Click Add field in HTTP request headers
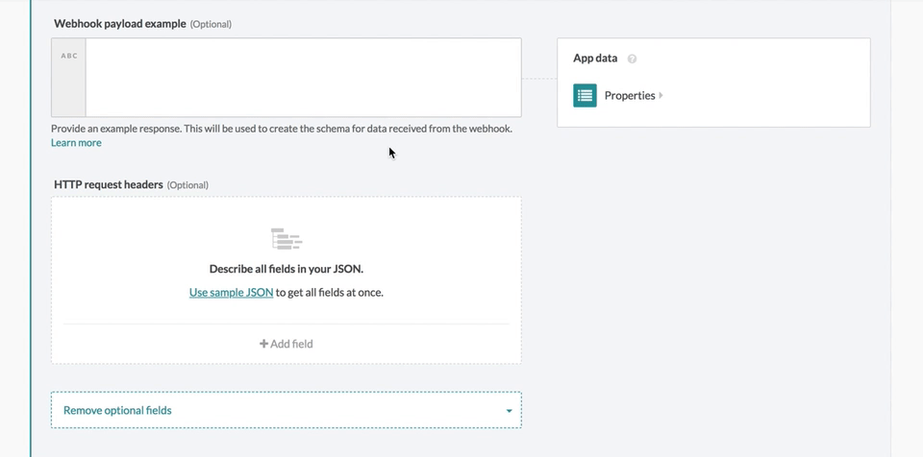The image size is (923, 457). click(x=287, y=344)
